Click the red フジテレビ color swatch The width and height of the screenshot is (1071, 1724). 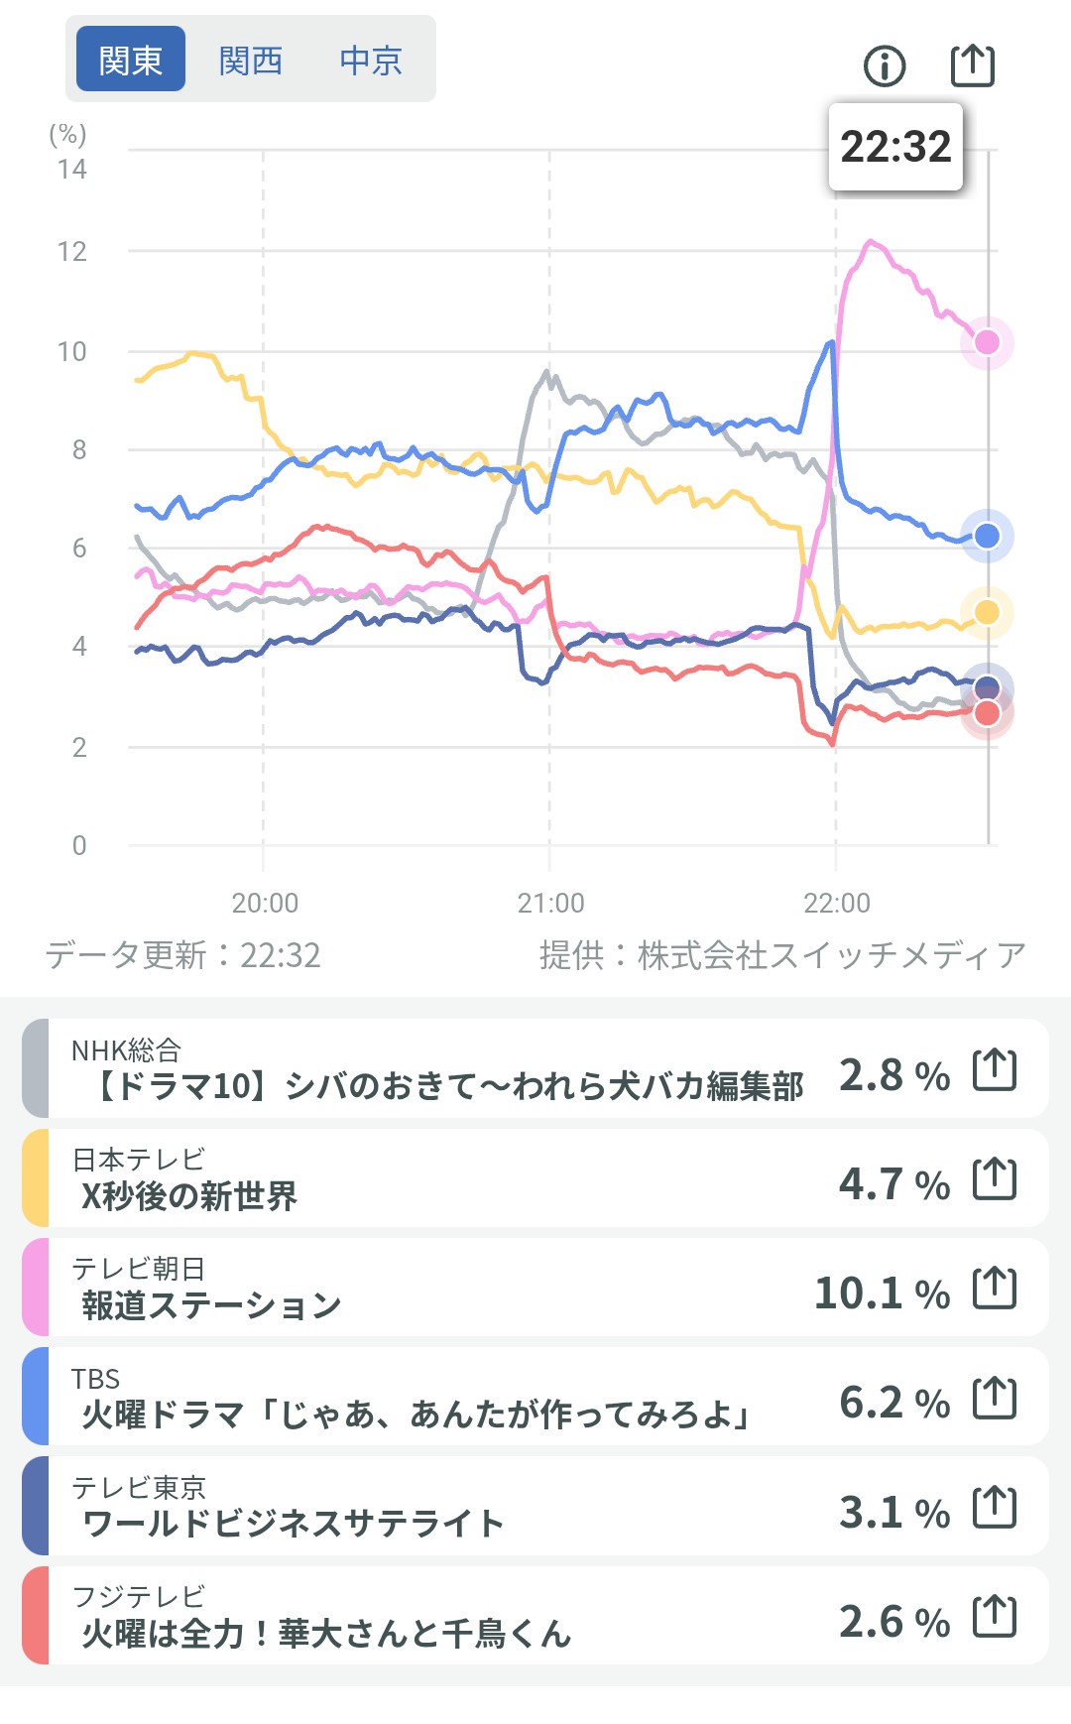[x=35, y=1616]
